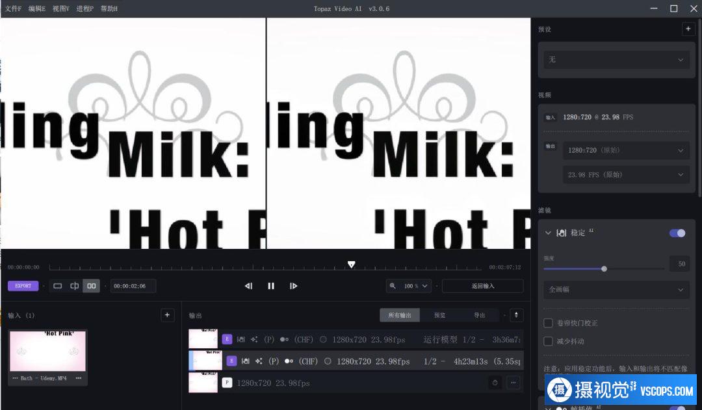Open output frame rate dropdown 23.98 FPS

click(x=626, y=175)
